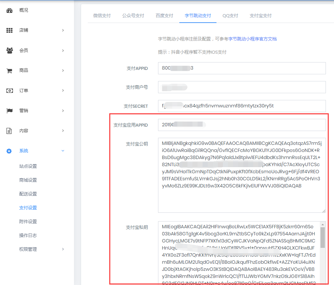Open the 概况 dashboard icon

pos(9,10)
